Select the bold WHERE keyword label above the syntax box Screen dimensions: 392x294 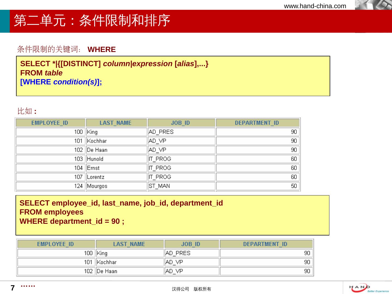pos(102,50)
